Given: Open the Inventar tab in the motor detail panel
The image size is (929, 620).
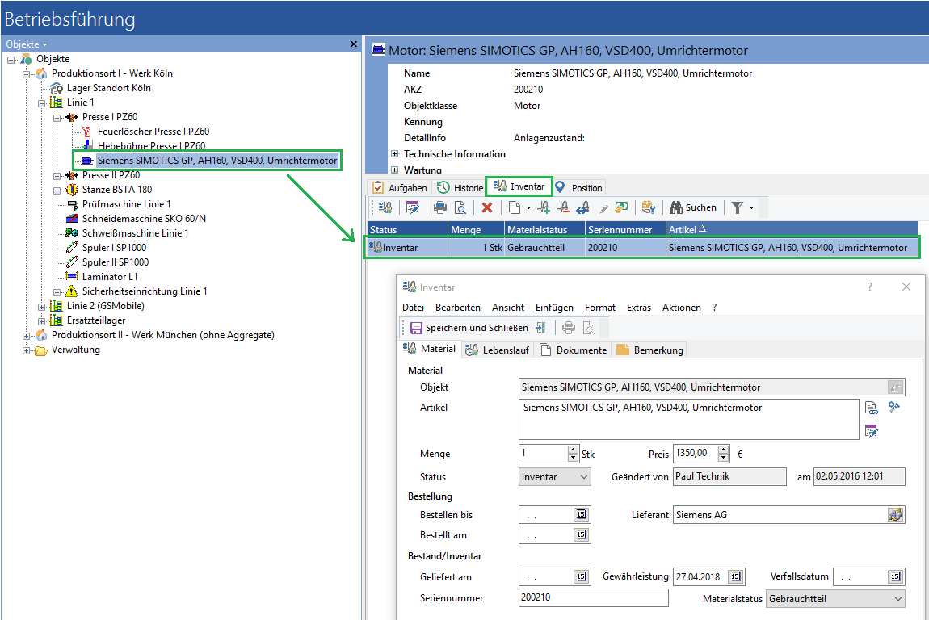Looking at the screenshot, I should pyautogui.click(x=519, y=186).
